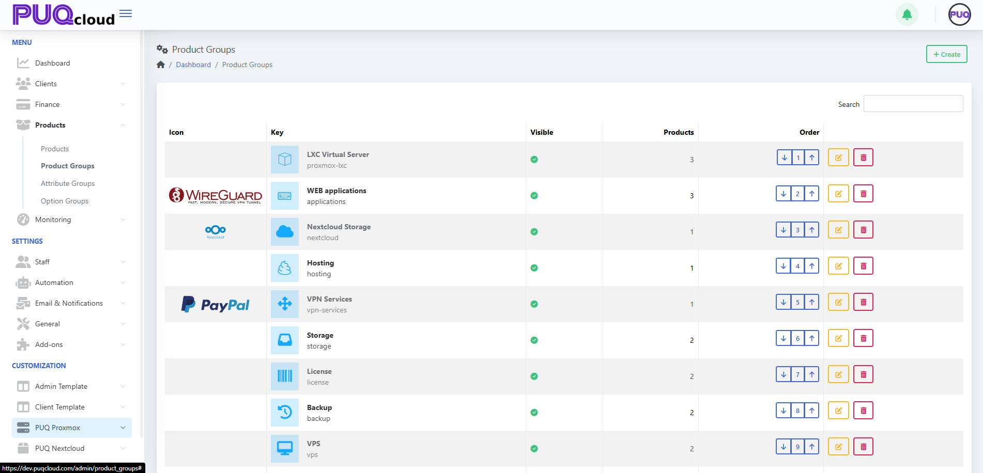Expand the Clients menu
The height and width of the screenshot is (473, 983).
click(71, 84)
